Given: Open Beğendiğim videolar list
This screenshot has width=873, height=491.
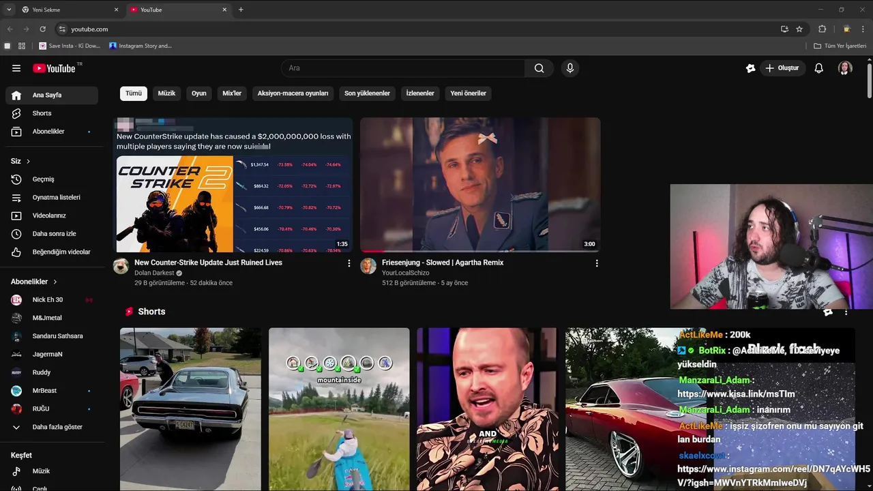Looking at the screenshot, I should point(52,252).
